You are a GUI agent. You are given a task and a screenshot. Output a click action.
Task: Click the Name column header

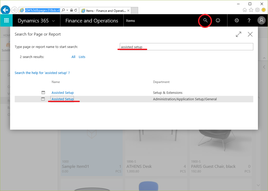click(x=56, y=82)
